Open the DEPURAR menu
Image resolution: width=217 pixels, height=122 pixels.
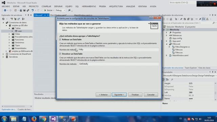tap(58, 6)
